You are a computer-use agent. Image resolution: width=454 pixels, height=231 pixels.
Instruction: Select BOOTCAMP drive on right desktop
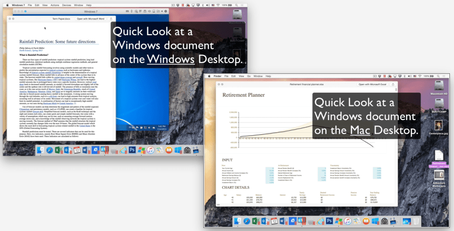(x=439, y=105)
